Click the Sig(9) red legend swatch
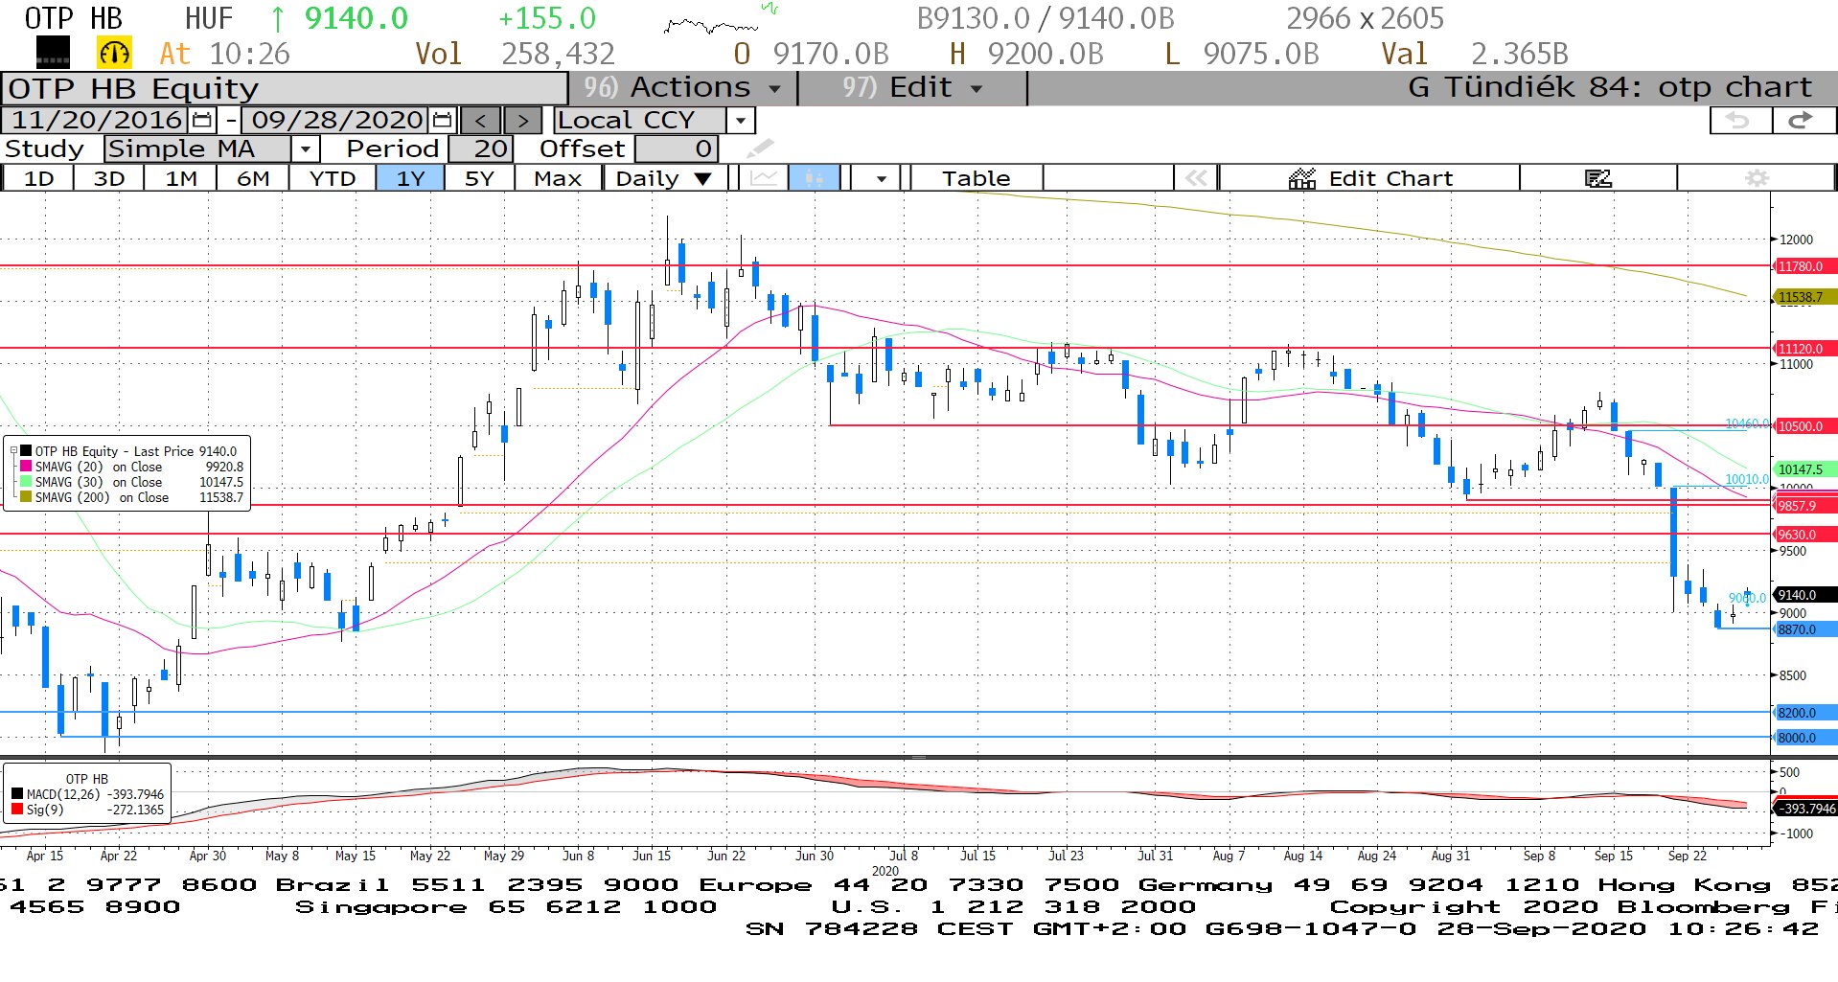The height and width of the screenshot is (982, 1838). tap(17, 810)
